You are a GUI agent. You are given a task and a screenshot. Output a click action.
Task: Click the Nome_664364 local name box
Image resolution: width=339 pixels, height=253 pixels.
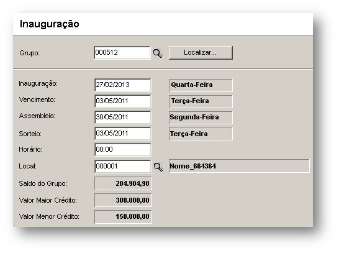239,166
